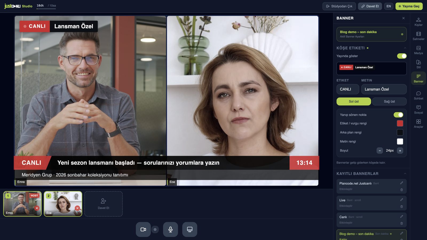Screen dimensions: 427x240
Task: Open the Kişiler panel
Action: pos(418,22)
